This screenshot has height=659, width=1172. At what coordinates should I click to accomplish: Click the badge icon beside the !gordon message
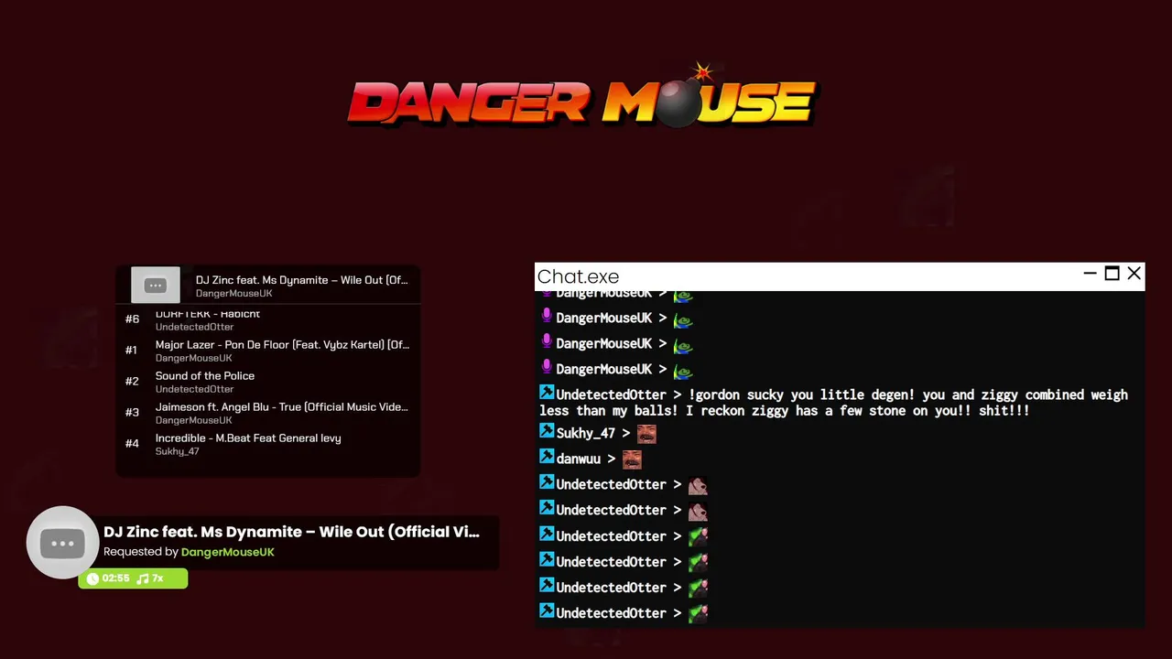(547, 393)
